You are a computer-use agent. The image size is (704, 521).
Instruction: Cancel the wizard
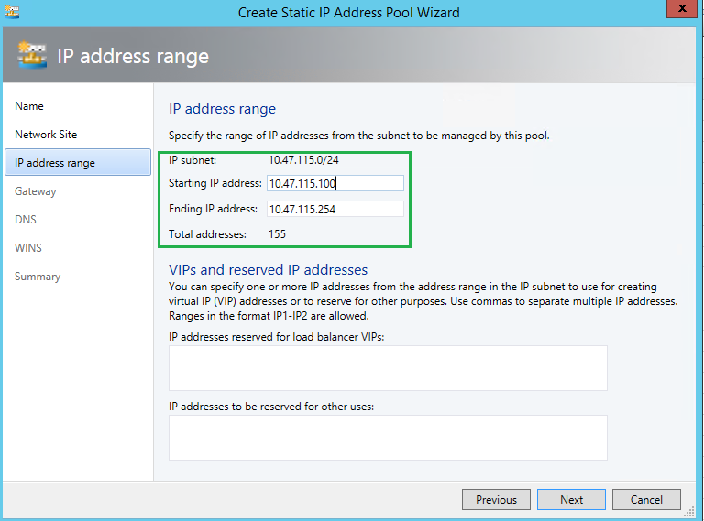tap(646, 499)
